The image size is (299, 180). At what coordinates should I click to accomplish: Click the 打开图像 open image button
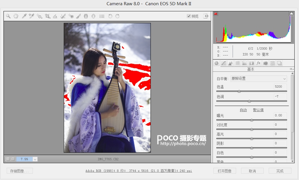pos(225,171)
